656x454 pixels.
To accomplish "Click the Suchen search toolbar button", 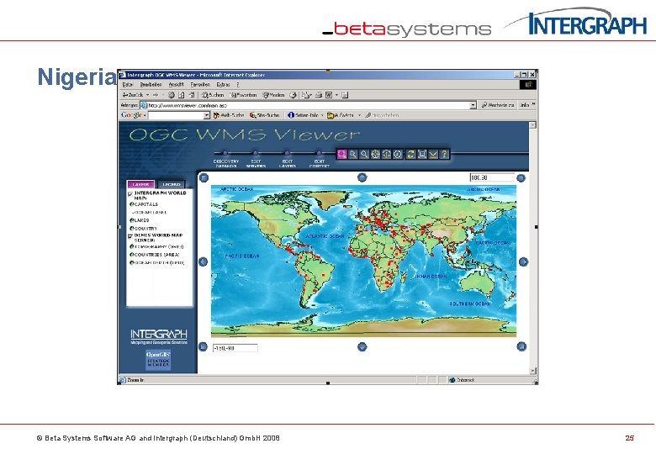I will point(213,95).
